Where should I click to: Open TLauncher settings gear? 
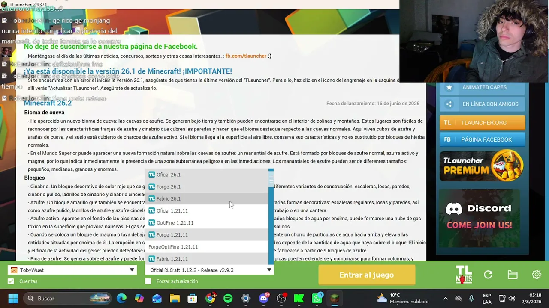click(x=537, y=275)
